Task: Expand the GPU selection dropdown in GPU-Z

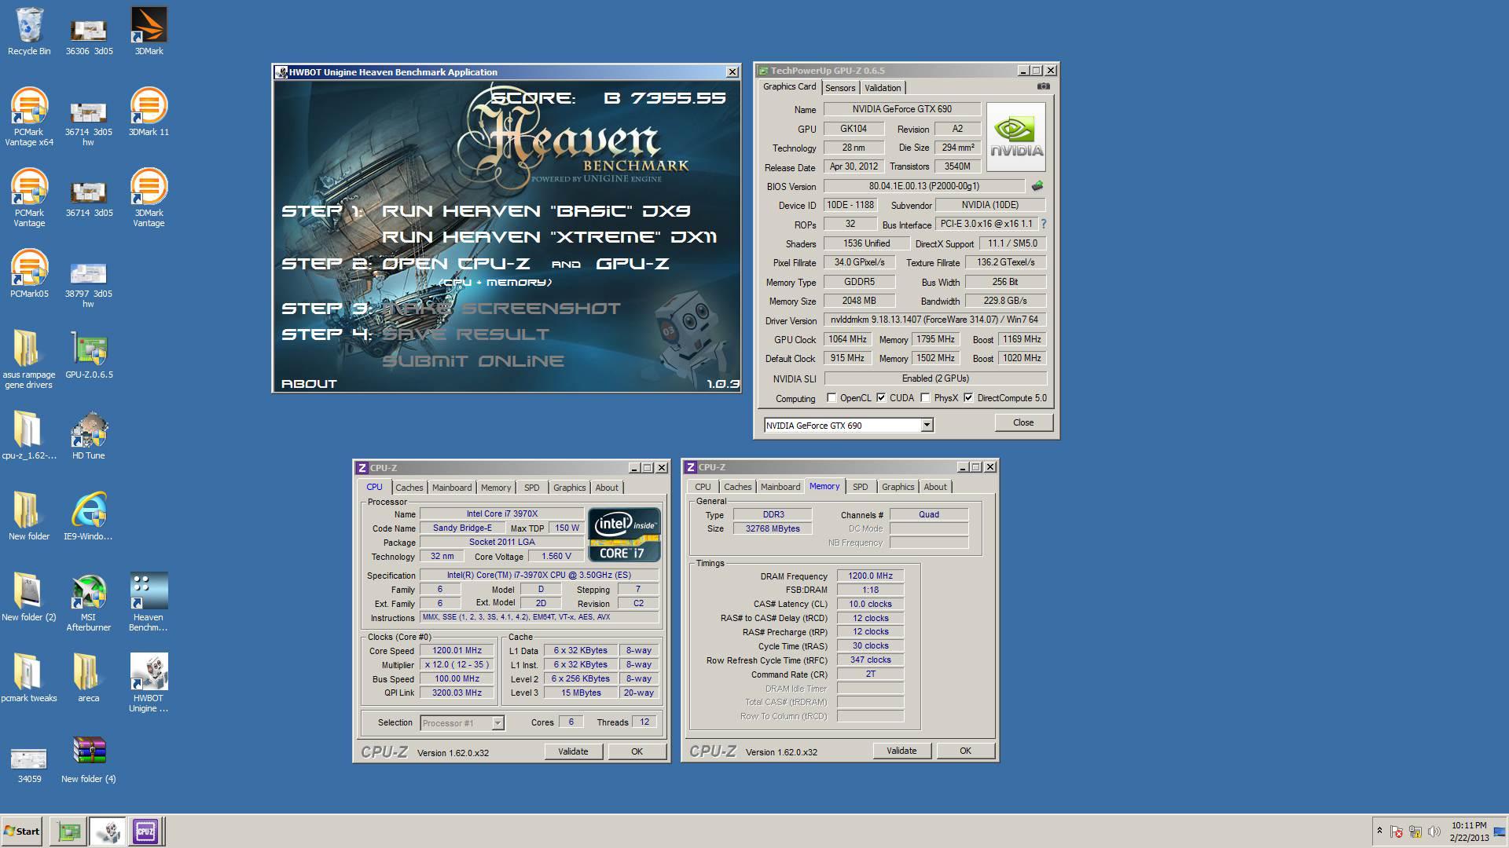Action: click(927, 426)
